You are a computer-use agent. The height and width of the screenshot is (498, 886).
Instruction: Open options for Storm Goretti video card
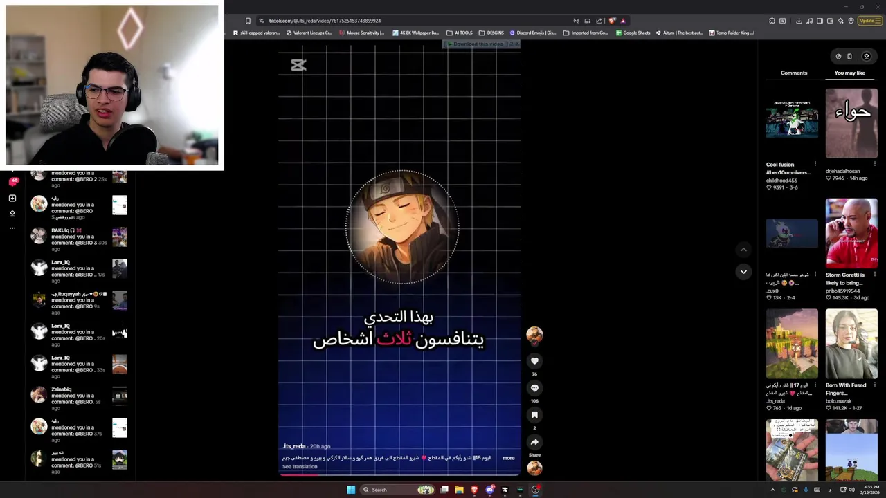[x=874, y=275]
